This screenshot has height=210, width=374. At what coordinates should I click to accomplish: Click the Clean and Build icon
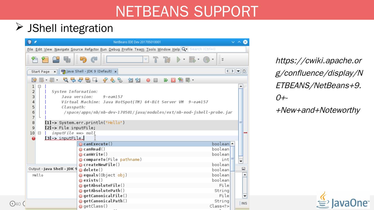pos(166,59)
